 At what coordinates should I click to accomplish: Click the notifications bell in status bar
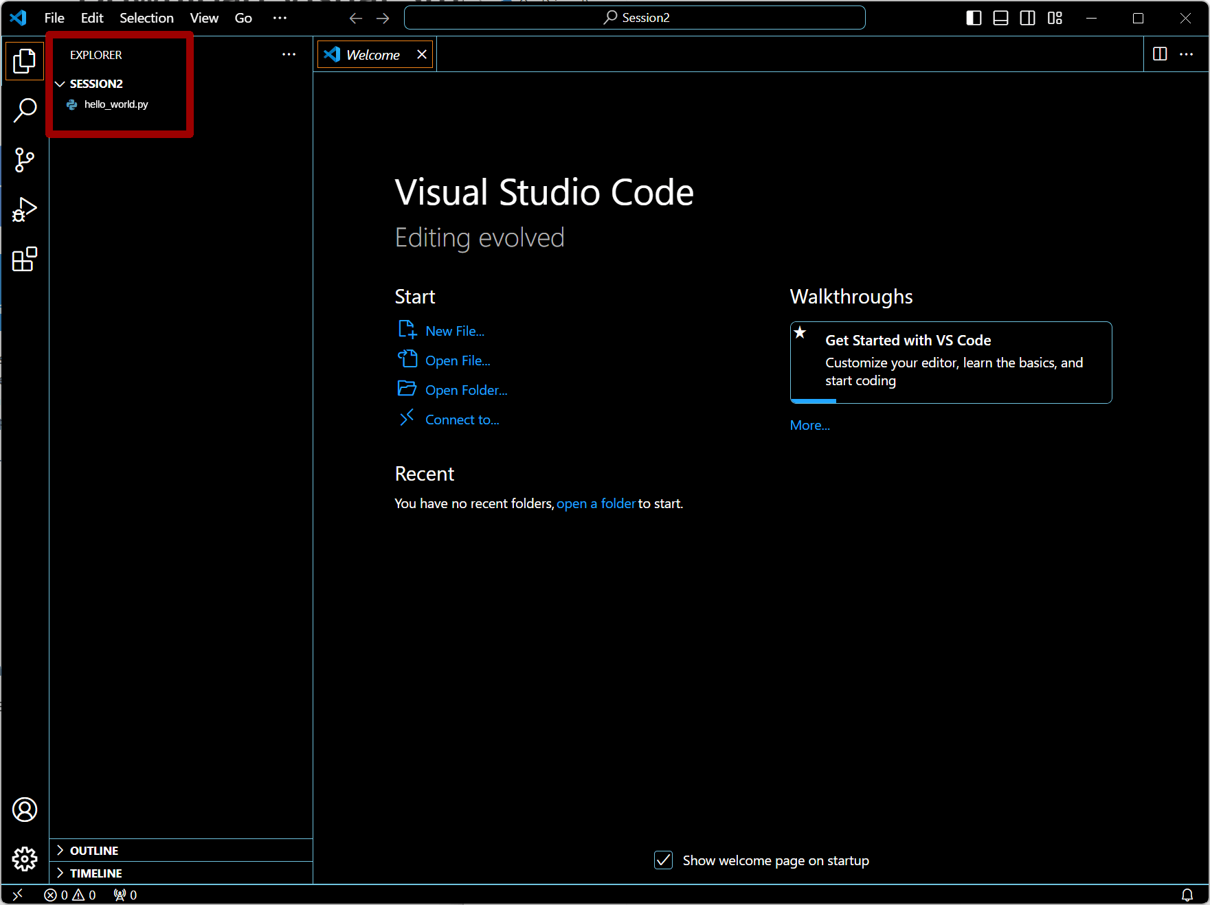pos(1187,895)
